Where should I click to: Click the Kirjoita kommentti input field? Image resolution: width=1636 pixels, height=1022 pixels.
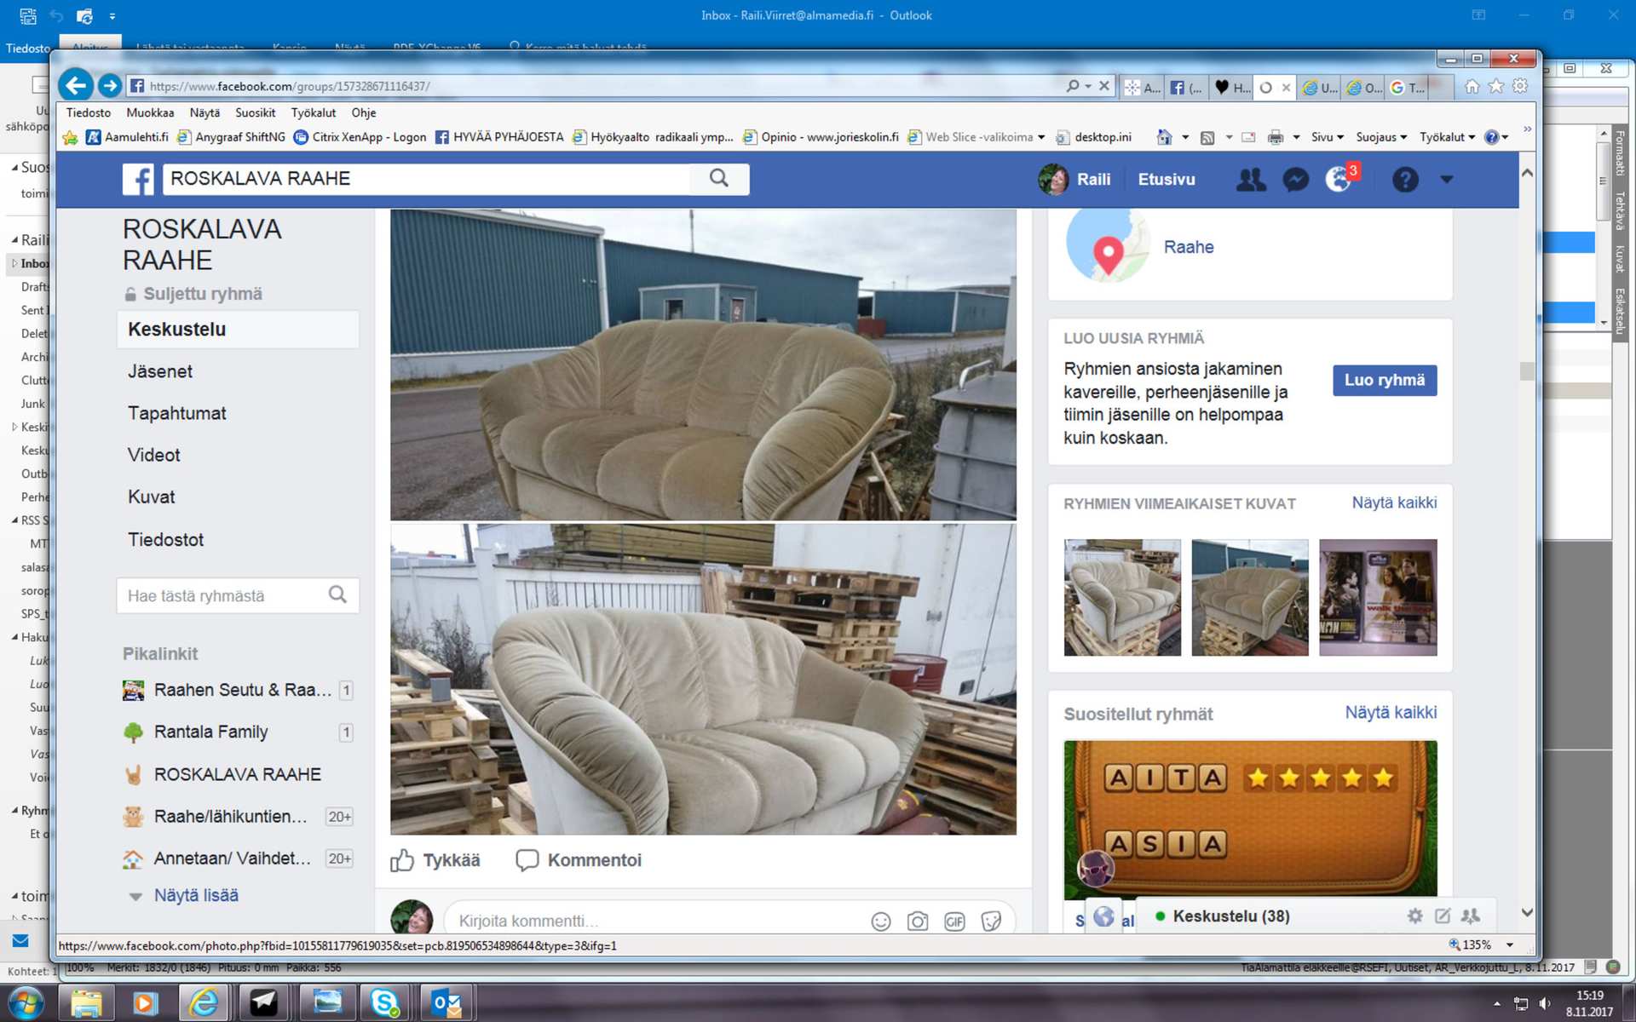point(656,921)
